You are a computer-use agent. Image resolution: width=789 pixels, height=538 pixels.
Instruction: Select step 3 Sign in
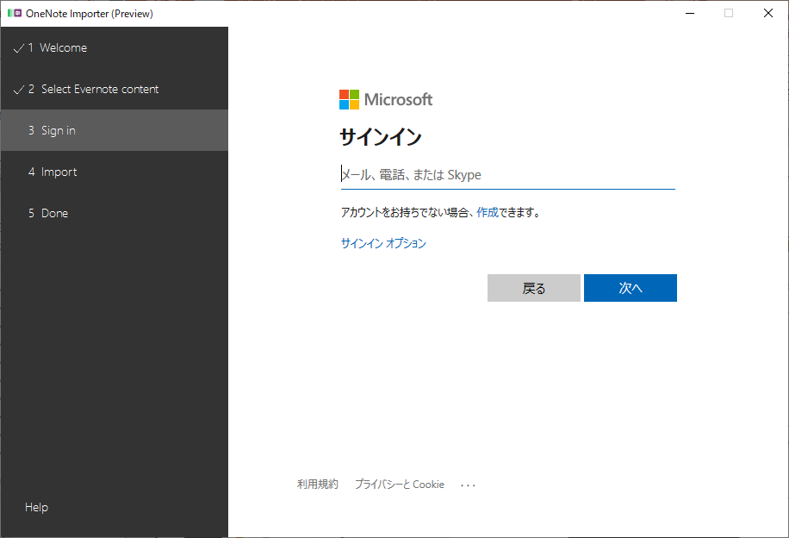(115, 130)
